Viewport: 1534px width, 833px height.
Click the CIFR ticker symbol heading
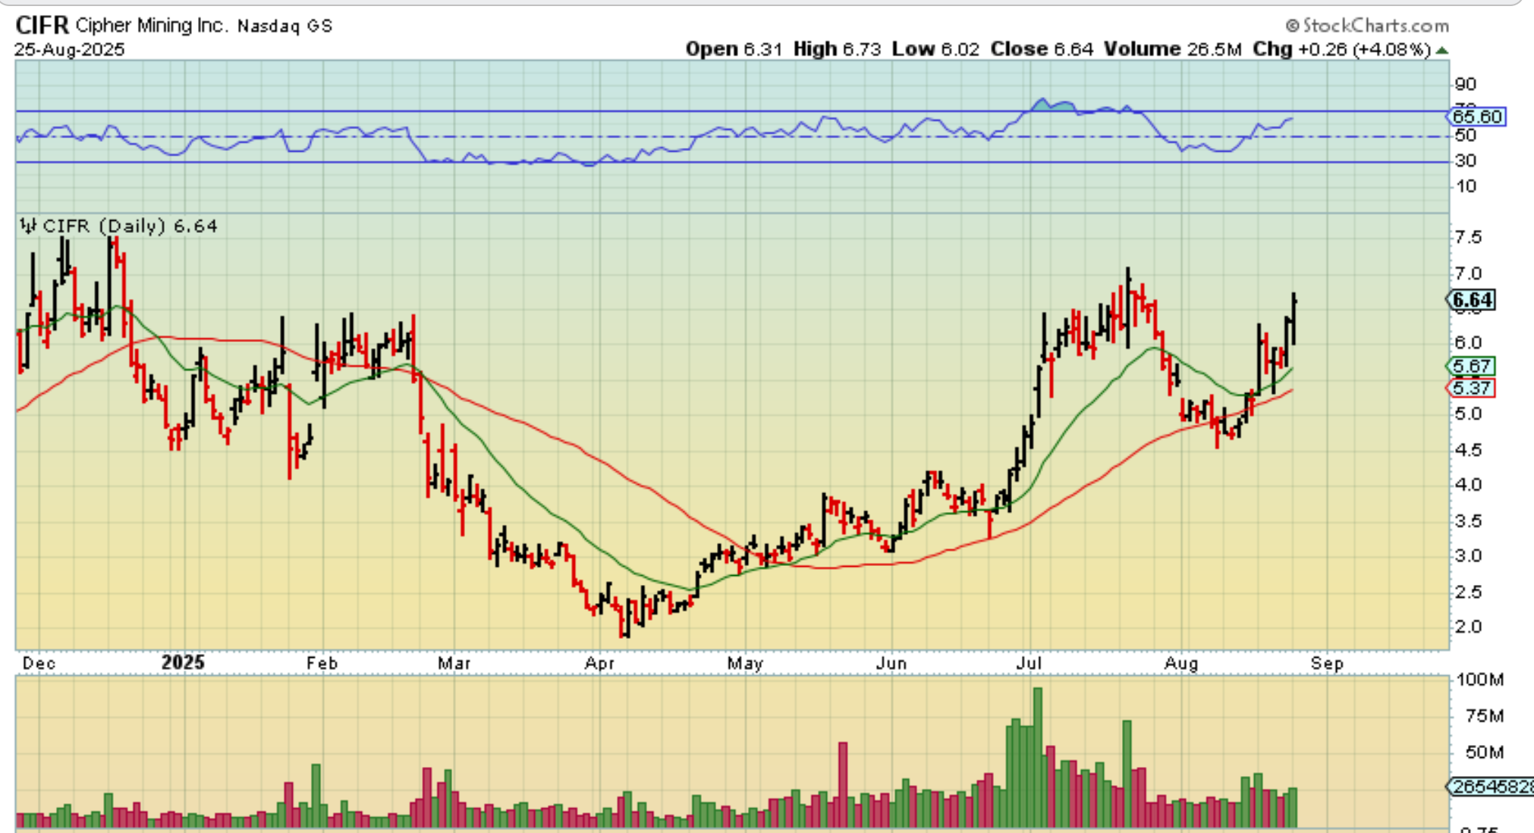[x=42, y=25]
